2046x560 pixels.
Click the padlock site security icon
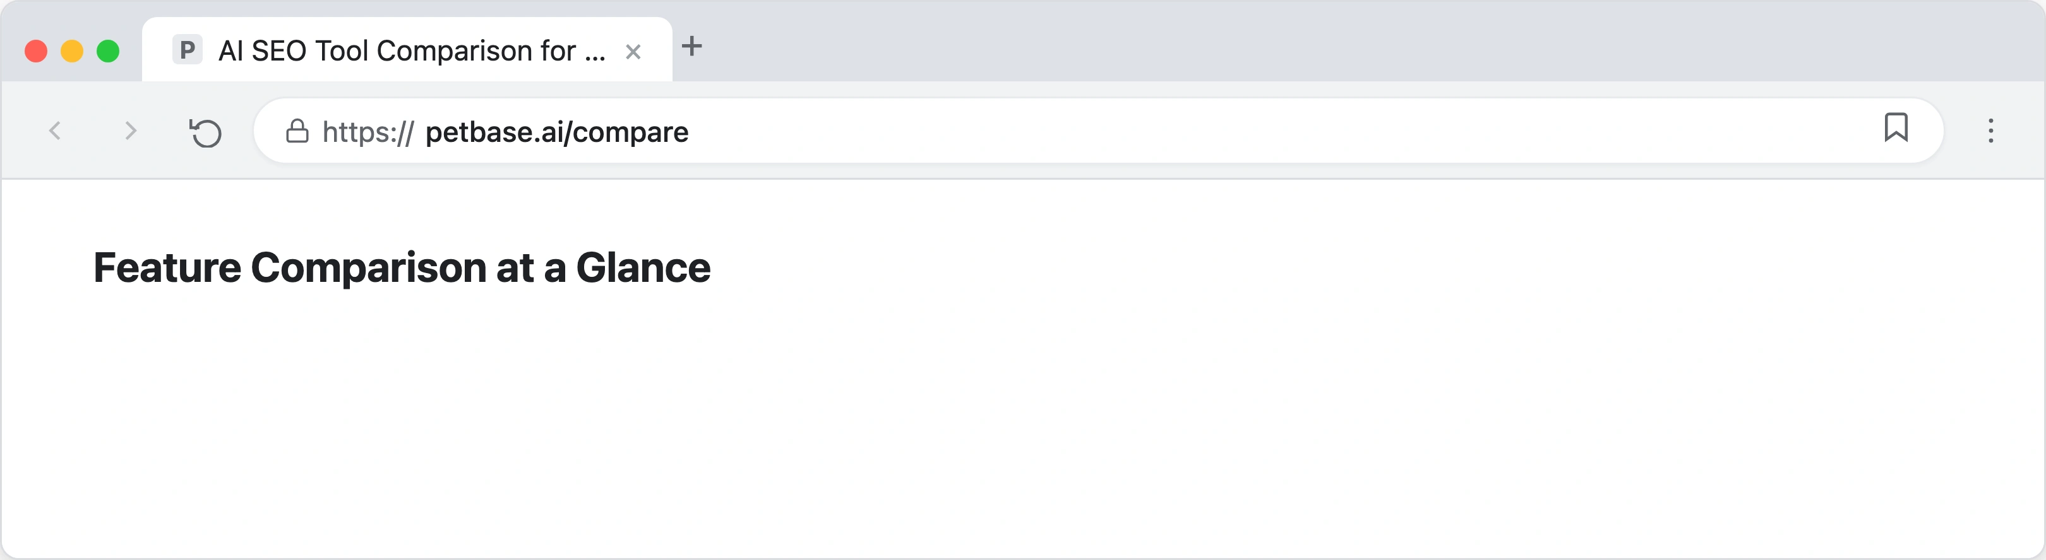297,131
